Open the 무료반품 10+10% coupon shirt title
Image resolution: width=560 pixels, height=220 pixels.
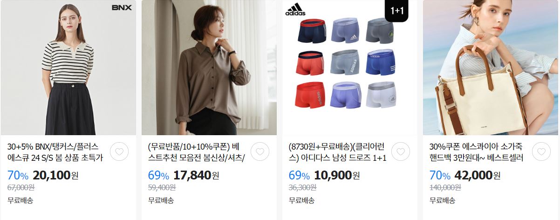click(x=197, y=152)
